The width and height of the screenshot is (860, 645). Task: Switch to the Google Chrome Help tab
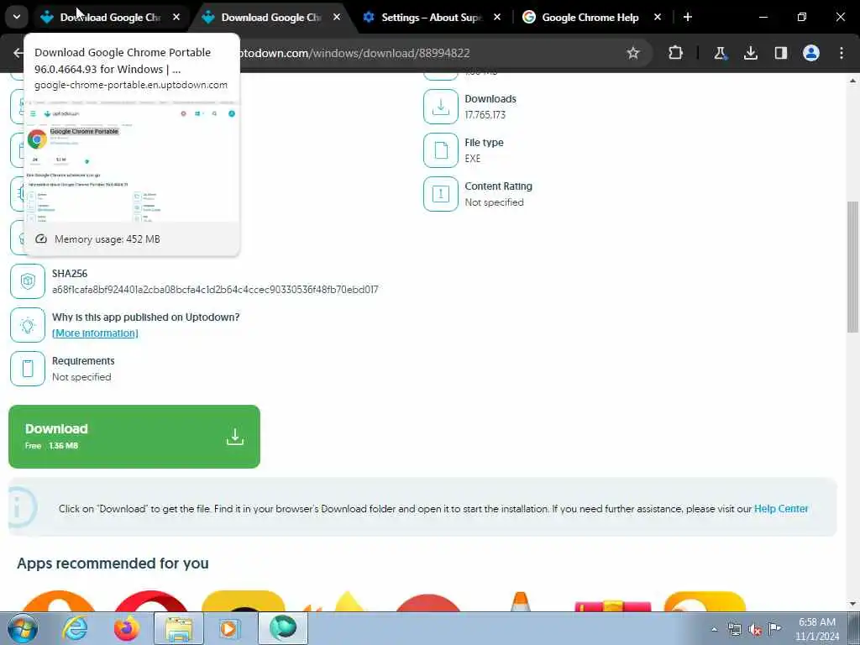(x=590, y=18)
